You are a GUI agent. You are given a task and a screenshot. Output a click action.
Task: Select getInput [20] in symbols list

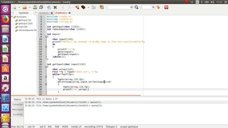pos(25,23)
